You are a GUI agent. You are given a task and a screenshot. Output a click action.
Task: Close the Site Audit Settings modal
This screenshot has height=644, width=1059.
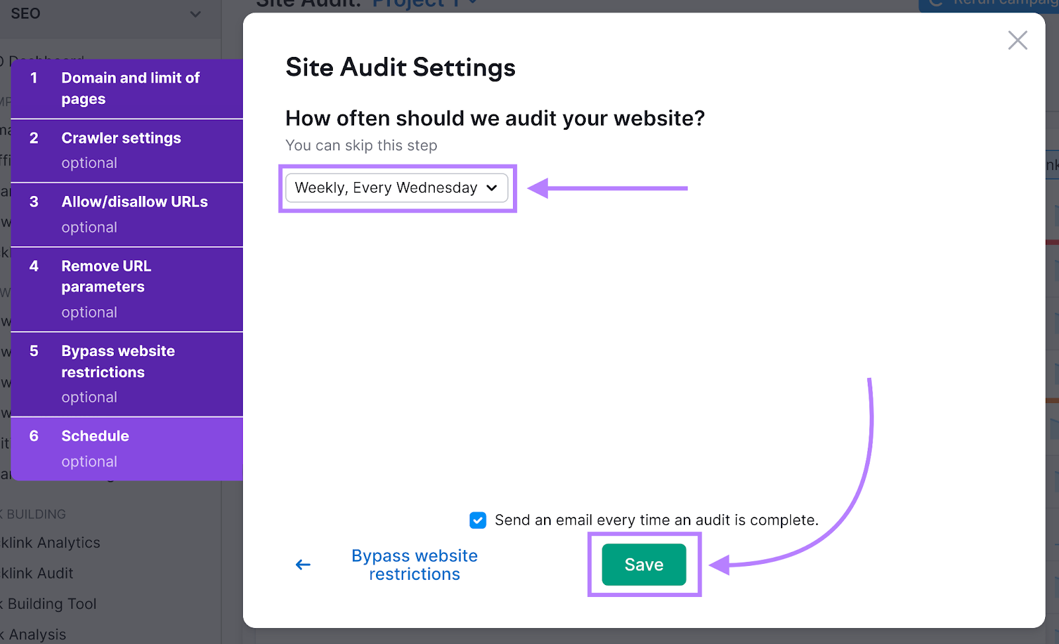coord(1017,40)
